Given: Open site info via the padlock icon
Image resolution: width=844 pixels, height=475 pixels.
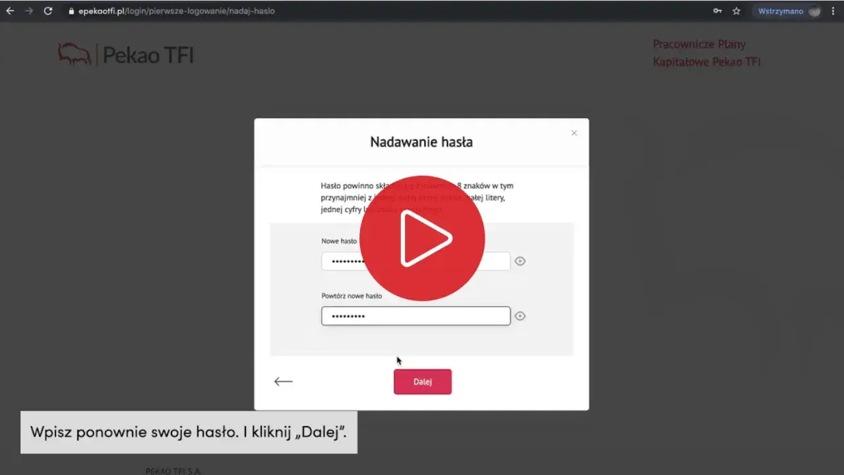Looking at the screenshot, I should pyautogui.click(x=72, y=11).
